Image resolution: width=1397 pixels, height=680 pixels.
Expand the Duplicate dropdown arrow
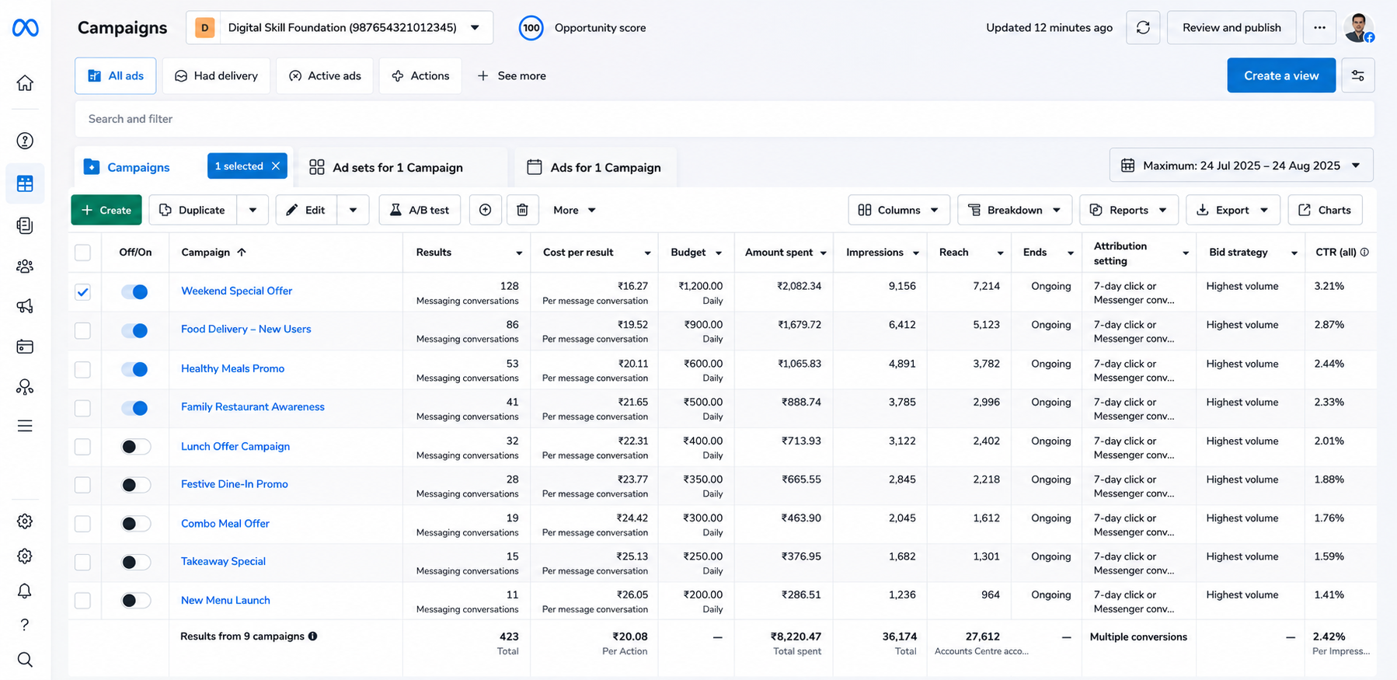coord(253,210)
